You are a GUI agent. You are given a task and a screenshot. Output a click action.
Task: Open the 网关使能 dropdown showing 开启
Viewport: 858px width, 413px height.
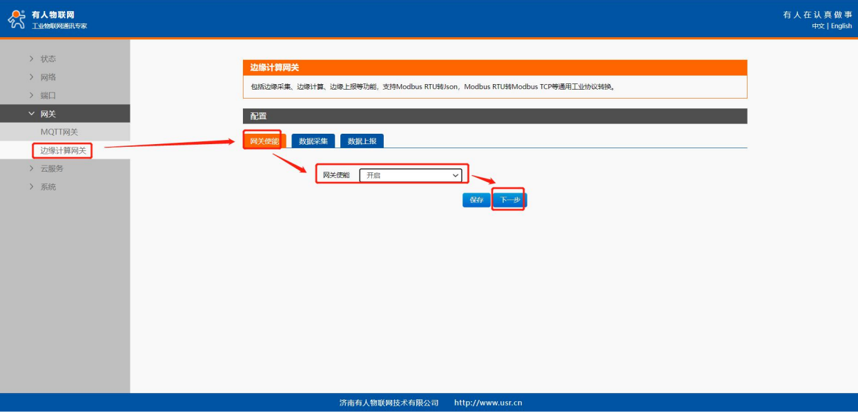pos(410,175)
